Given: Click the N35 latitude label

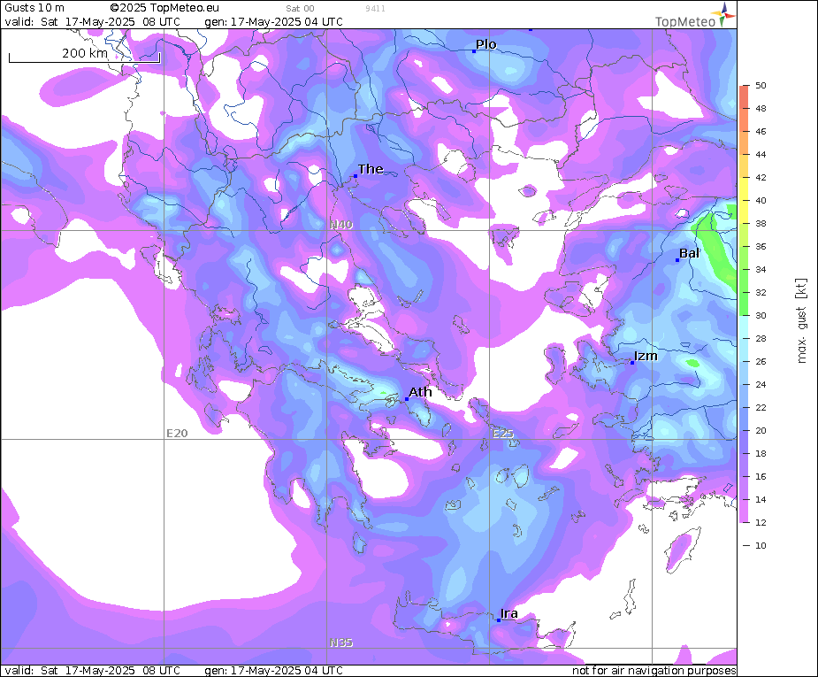Looking at the screenshot, I should 341,642.
